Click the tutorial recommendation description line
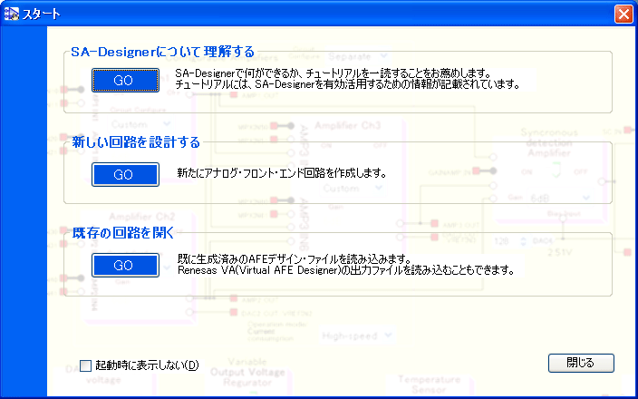 333,73
